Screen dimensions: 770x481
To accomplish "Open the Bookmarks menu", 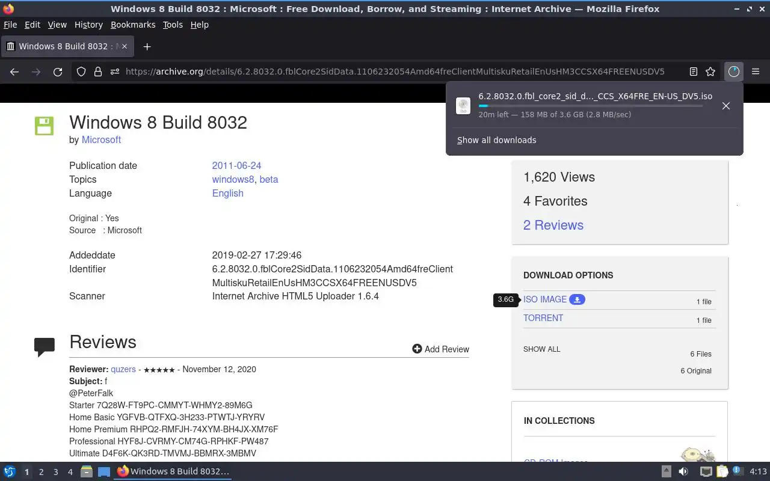I will tap(133, 25).
